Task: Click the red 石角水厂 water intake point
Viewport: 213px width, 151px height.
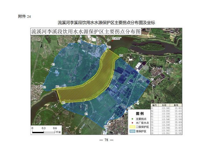Action: (112, 41)
